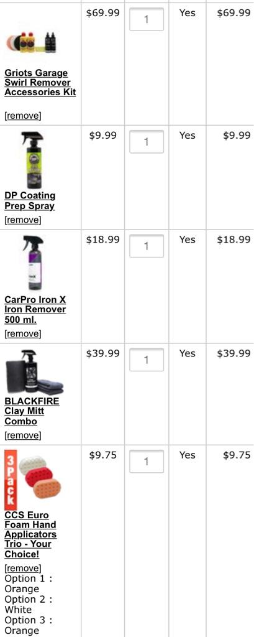Image resolution: width=254 pixels, height=637 pixels.
Task: Click the CarPro Iron X bottle image
Action: tap(34, 263)
